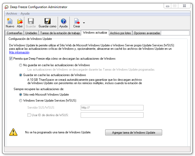Go to Archivo por lotes tab
The height and width of the screenshot is (156, 195).
120,33
